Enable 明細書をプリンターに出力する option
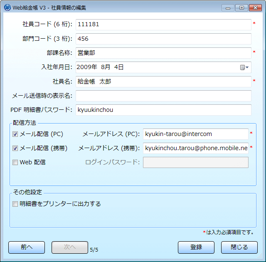 coord(15,204)
